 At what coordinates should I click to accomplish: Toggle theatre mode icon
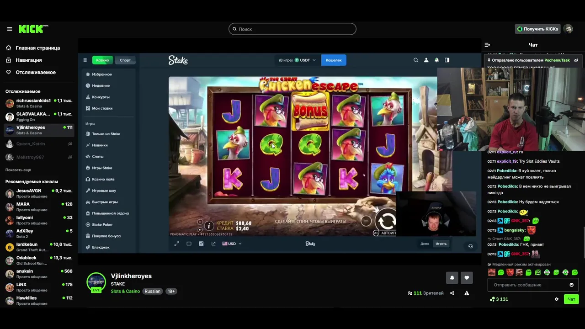[x=189, y=244]
